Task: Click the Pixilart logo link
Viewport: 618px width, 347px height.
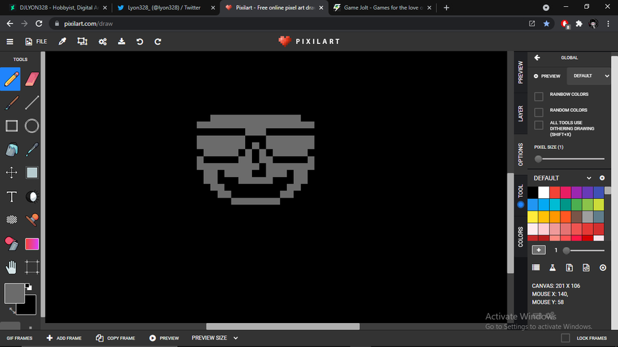Action: 309,41
